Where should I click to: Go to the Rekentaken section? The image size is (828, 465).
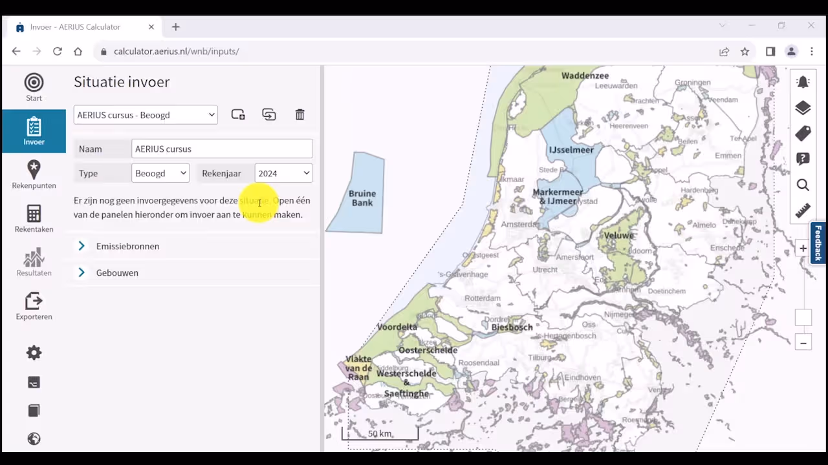(34, 219)
